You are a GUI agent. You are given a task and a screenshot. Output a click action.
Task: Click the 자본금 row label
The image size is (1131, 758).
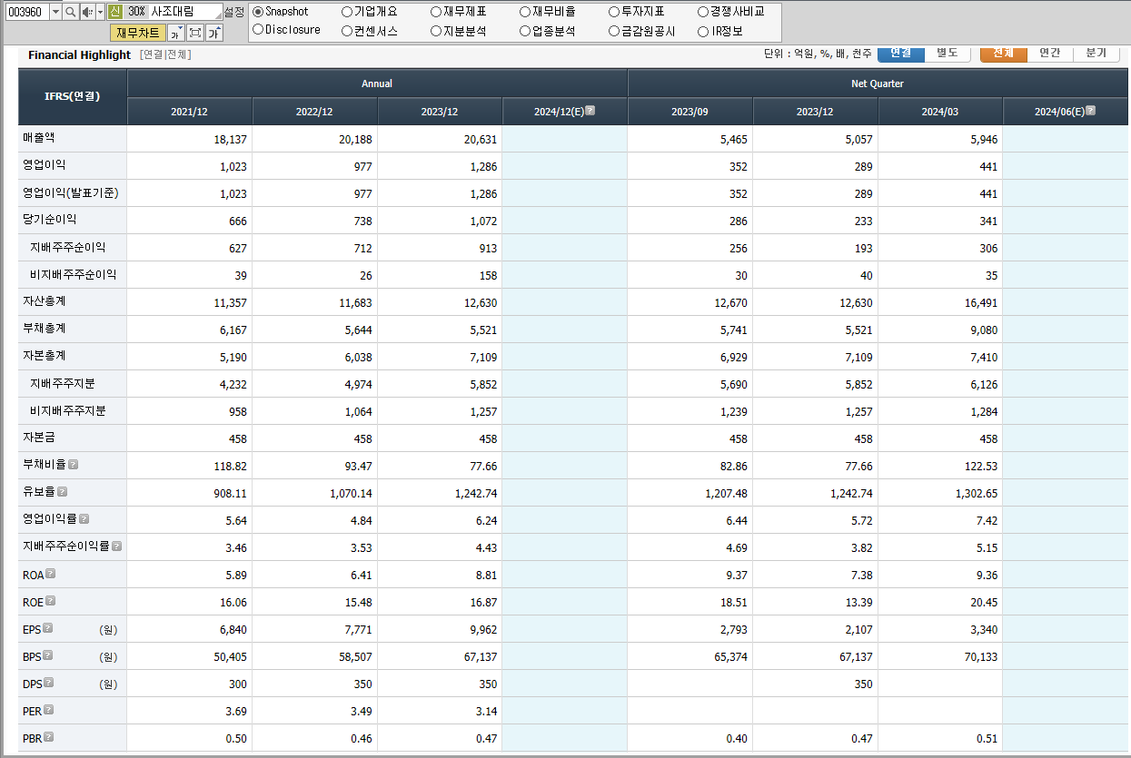click(x=38, y=437)
